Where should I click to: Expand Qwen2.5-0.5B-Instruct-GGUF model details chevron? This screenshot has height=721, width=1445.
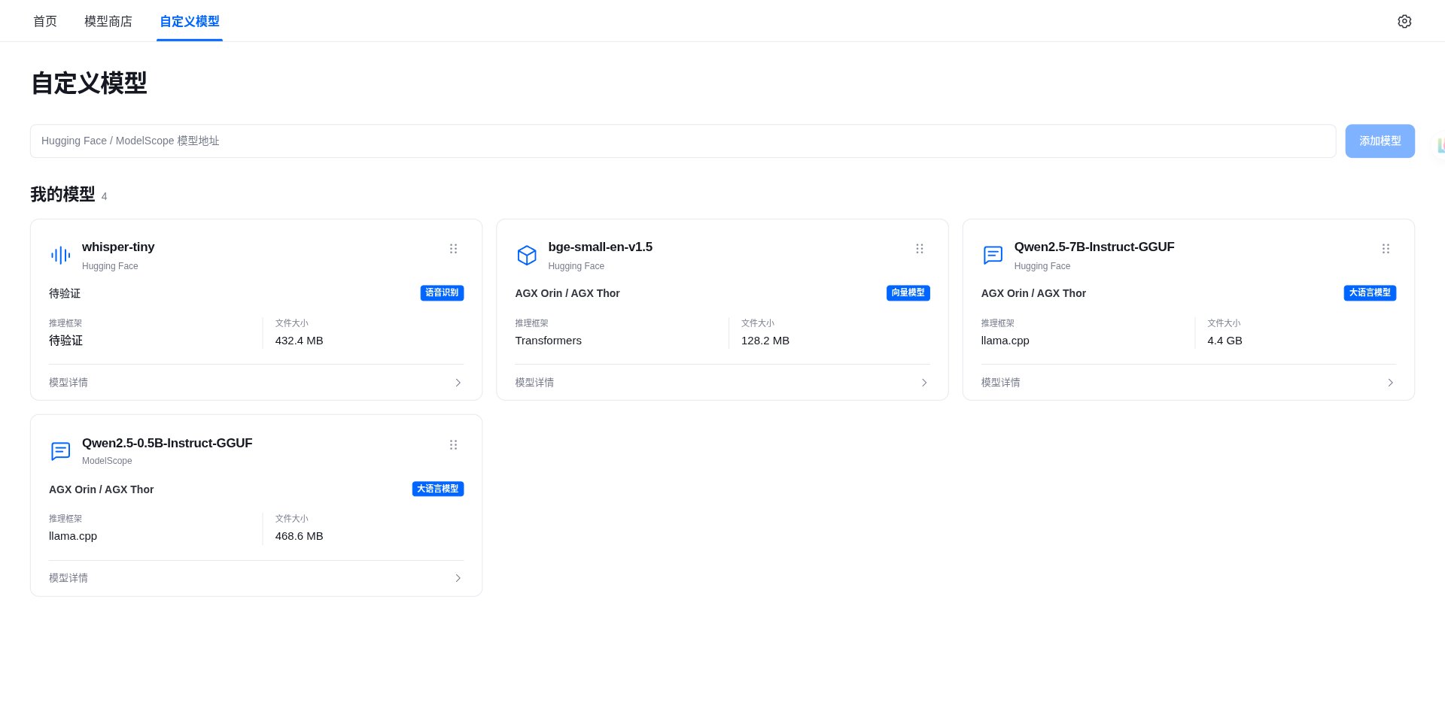pyautogui.click(x=458, y=578)
